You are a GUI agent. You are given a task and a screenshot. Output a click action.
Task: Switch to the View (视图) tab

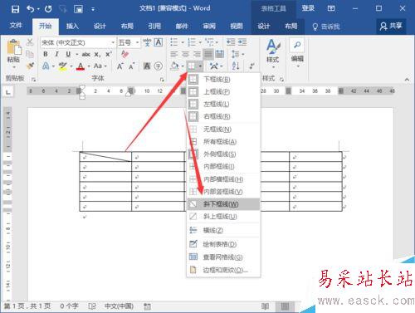click(x=237, y=27)
